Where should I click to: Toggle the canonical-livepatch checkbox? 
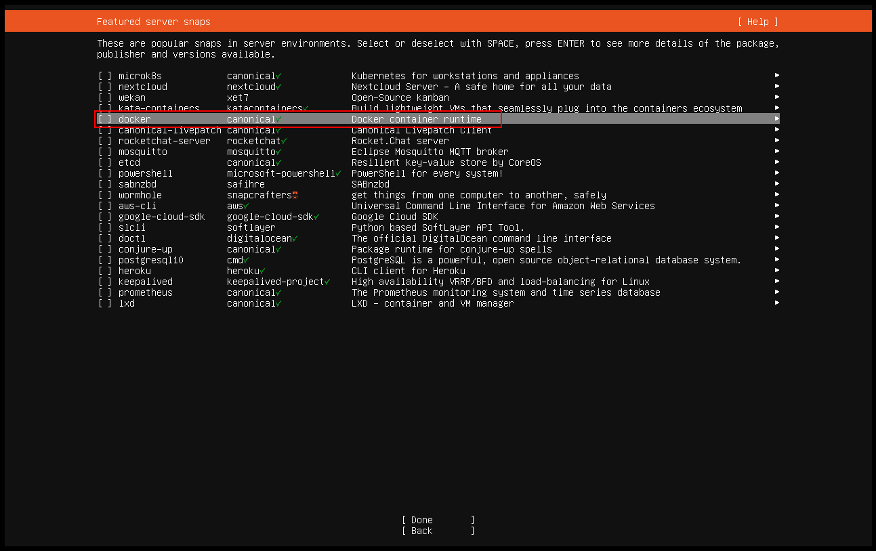coord(105,130)
